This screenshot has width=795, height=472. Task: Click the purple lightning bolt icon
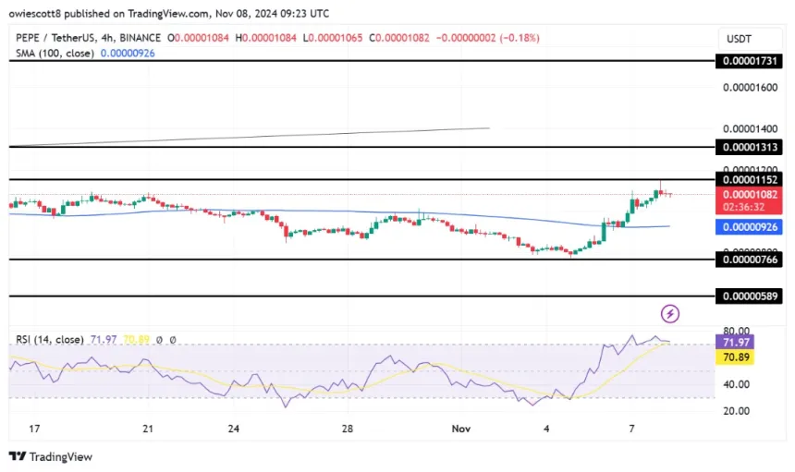[x=670, y=314]
